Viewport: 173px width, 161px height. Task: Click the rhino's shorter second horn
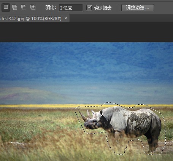(x=89, y=114)
